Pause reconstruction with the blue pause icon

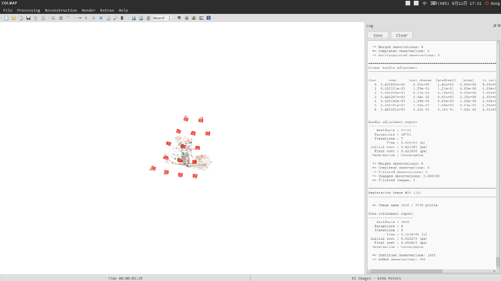coord(101,18)
